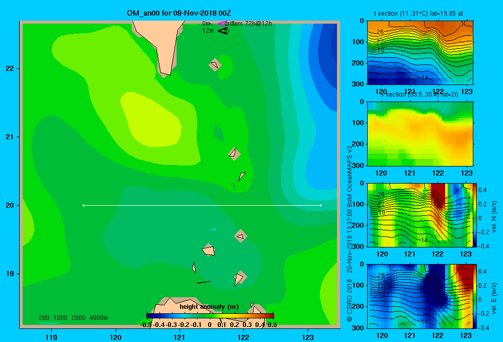Click latitude label 19 on main map

(10, 274)
